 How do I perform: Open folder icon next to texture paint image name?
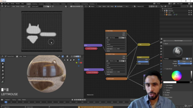(48, 6)
